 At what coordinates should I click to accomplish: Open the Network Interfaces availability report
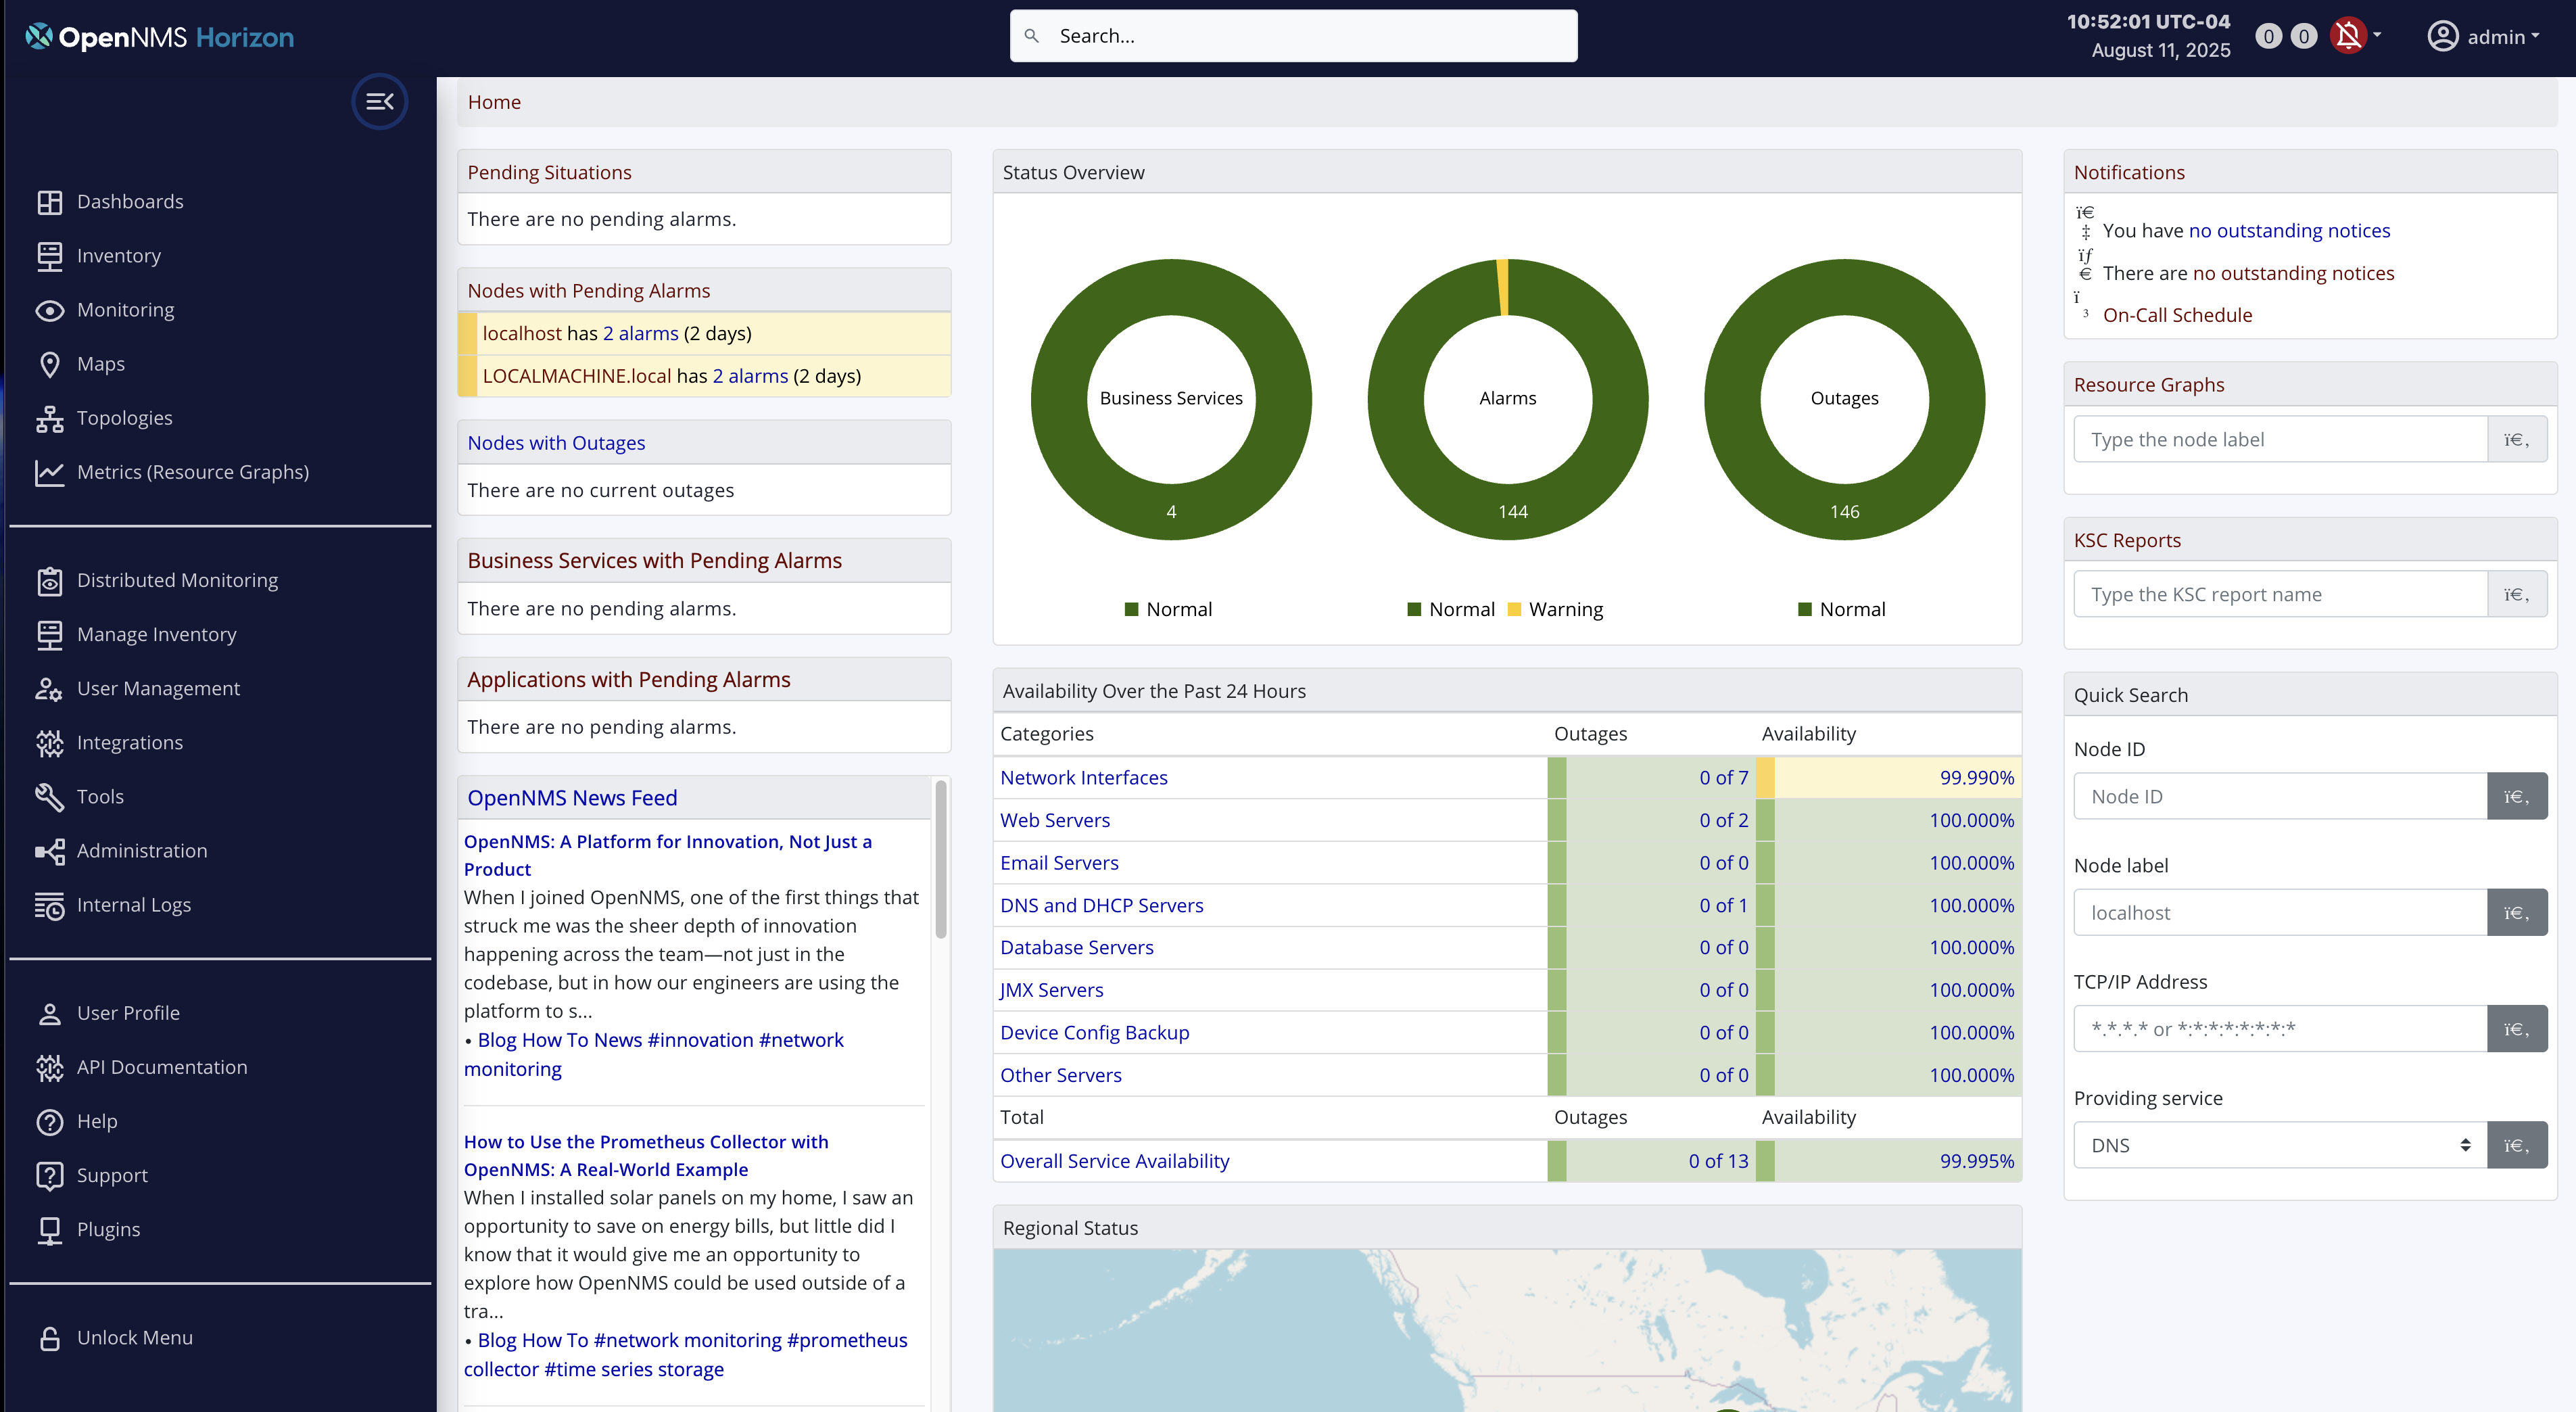click(x=1084, y=777)
